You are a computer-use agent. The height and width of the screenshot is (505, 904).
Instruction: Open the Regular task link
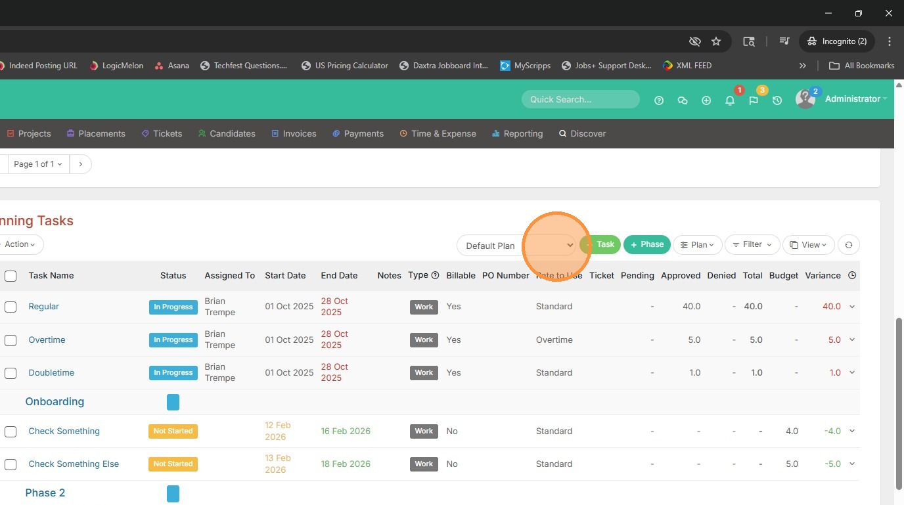(x=44, y=307)
